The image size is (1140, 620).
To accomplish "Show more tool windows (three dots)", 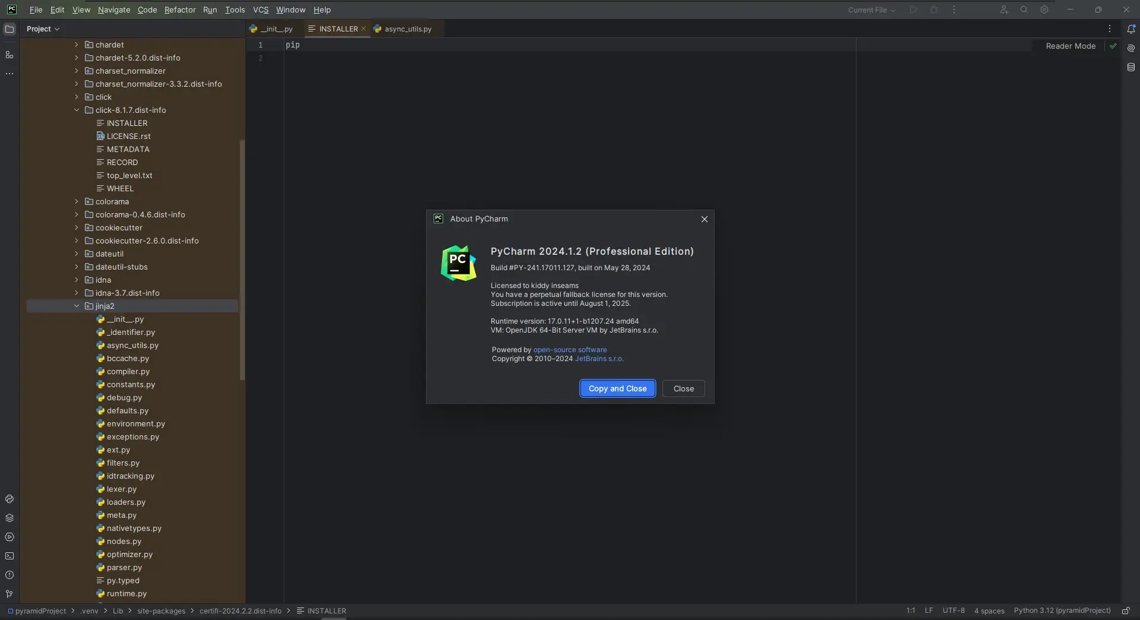I will point(10,74).
